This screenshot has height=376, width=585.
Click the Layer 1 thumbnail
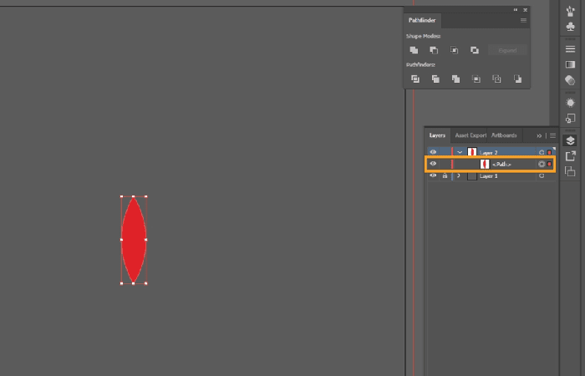tap(472, 175)
